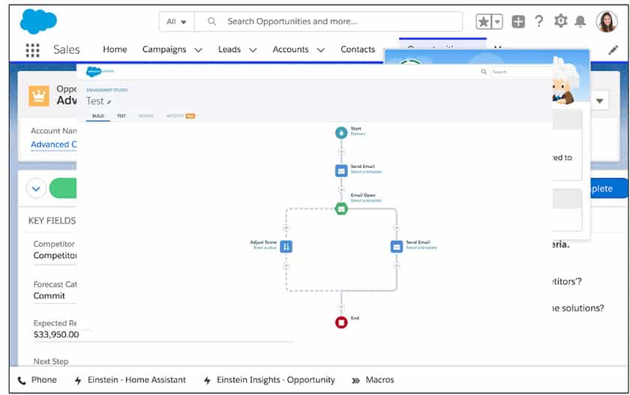Open the Contacts tab
The height and width of the screenshot is (395, 630).
click(x=358, y=49)
